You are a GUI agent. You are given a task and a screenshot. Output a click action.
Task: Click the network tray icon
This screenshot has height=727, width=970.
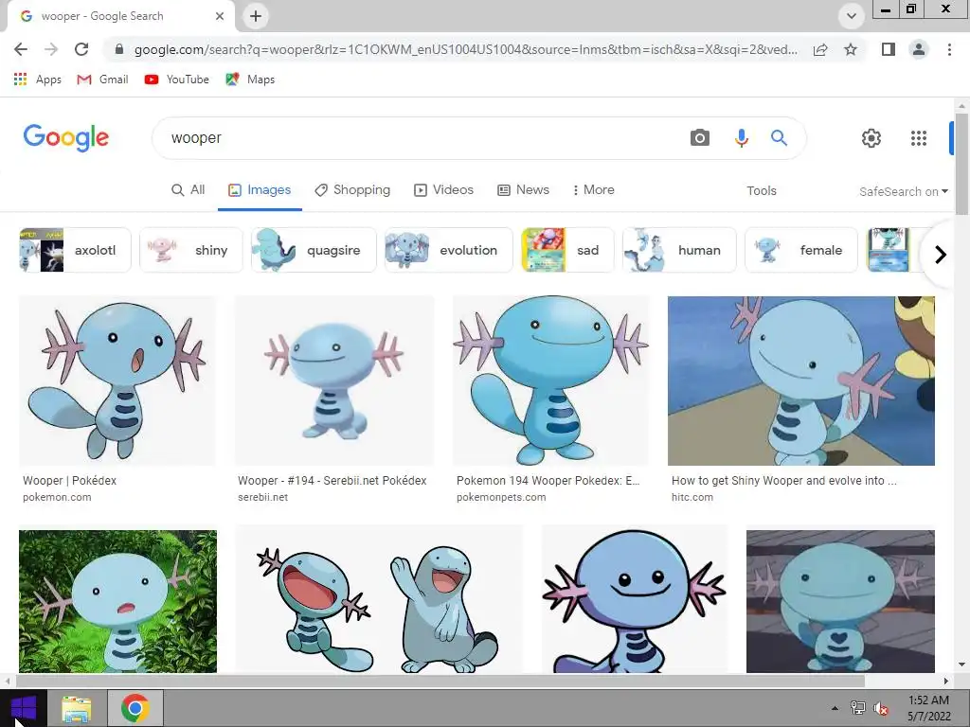(858, 708)
